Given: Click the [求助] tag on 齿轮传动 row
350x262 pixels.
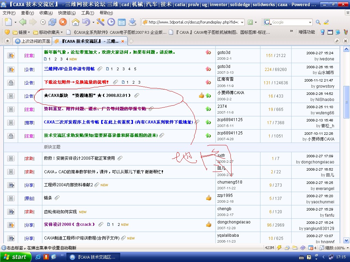Looking at the screenshot, I should (29, 212).
